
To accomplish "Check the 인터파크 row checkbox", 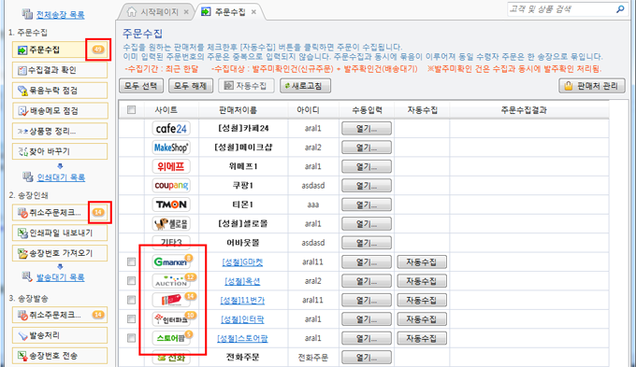I will pos(132,319).
